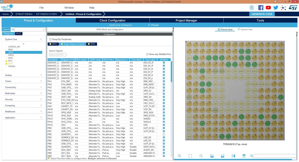This screenshot has height=162, width=299.
Task: Click the RCC warning triangle icon
Action: [6, 61]
